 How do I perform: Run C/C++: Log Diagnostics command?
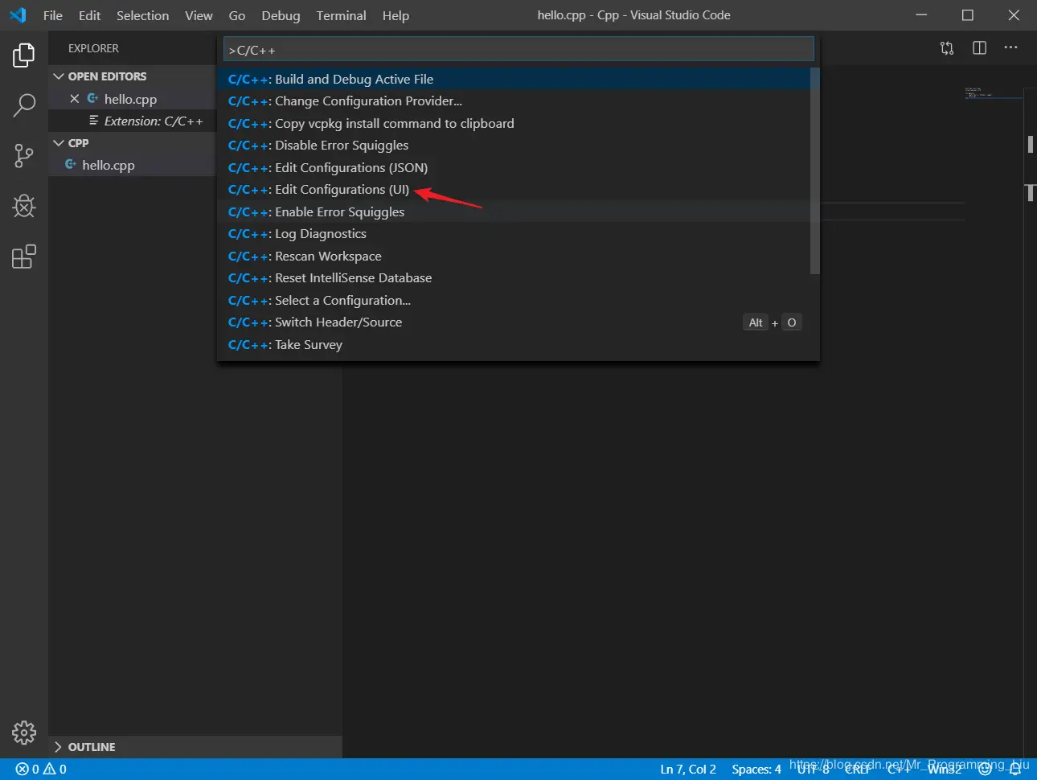[x=514, y=234]
